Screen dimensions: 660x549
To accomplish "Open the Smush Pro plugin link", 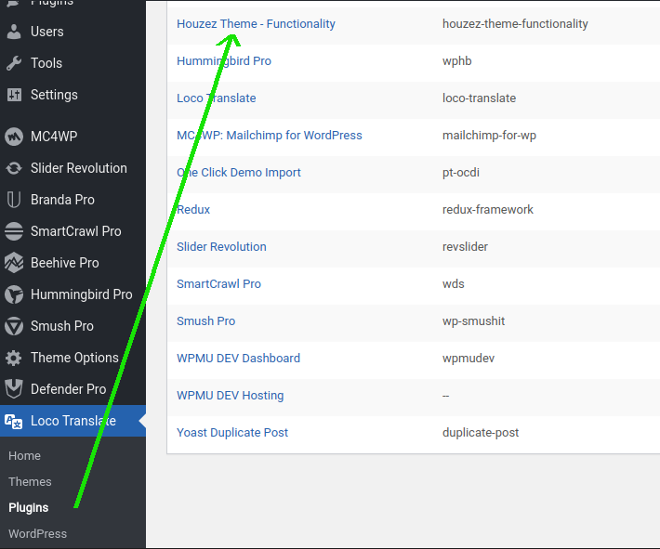I will (x=205, y=321).
